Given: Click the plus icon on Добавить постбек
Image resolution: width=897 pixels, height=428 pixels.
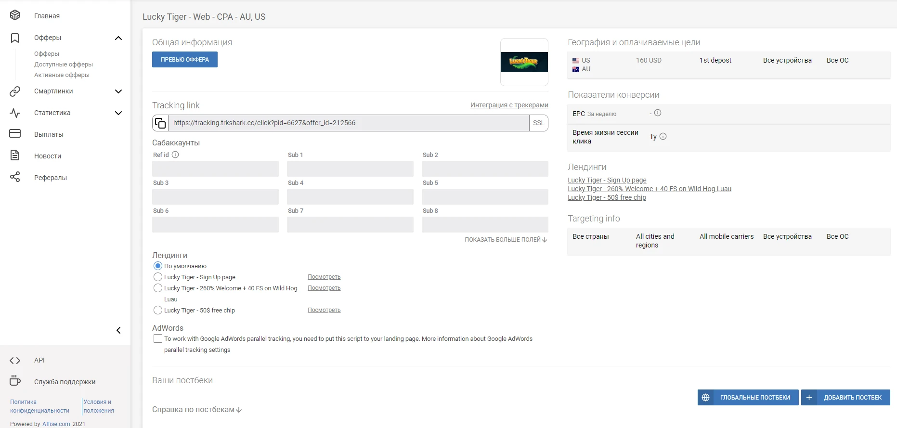Looking at the screenshot, I should pos(809,398).
